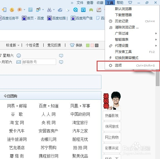Pick the pink skin color swatch
The width and height of the screenshot is (160, 159).
click(92, 45)
